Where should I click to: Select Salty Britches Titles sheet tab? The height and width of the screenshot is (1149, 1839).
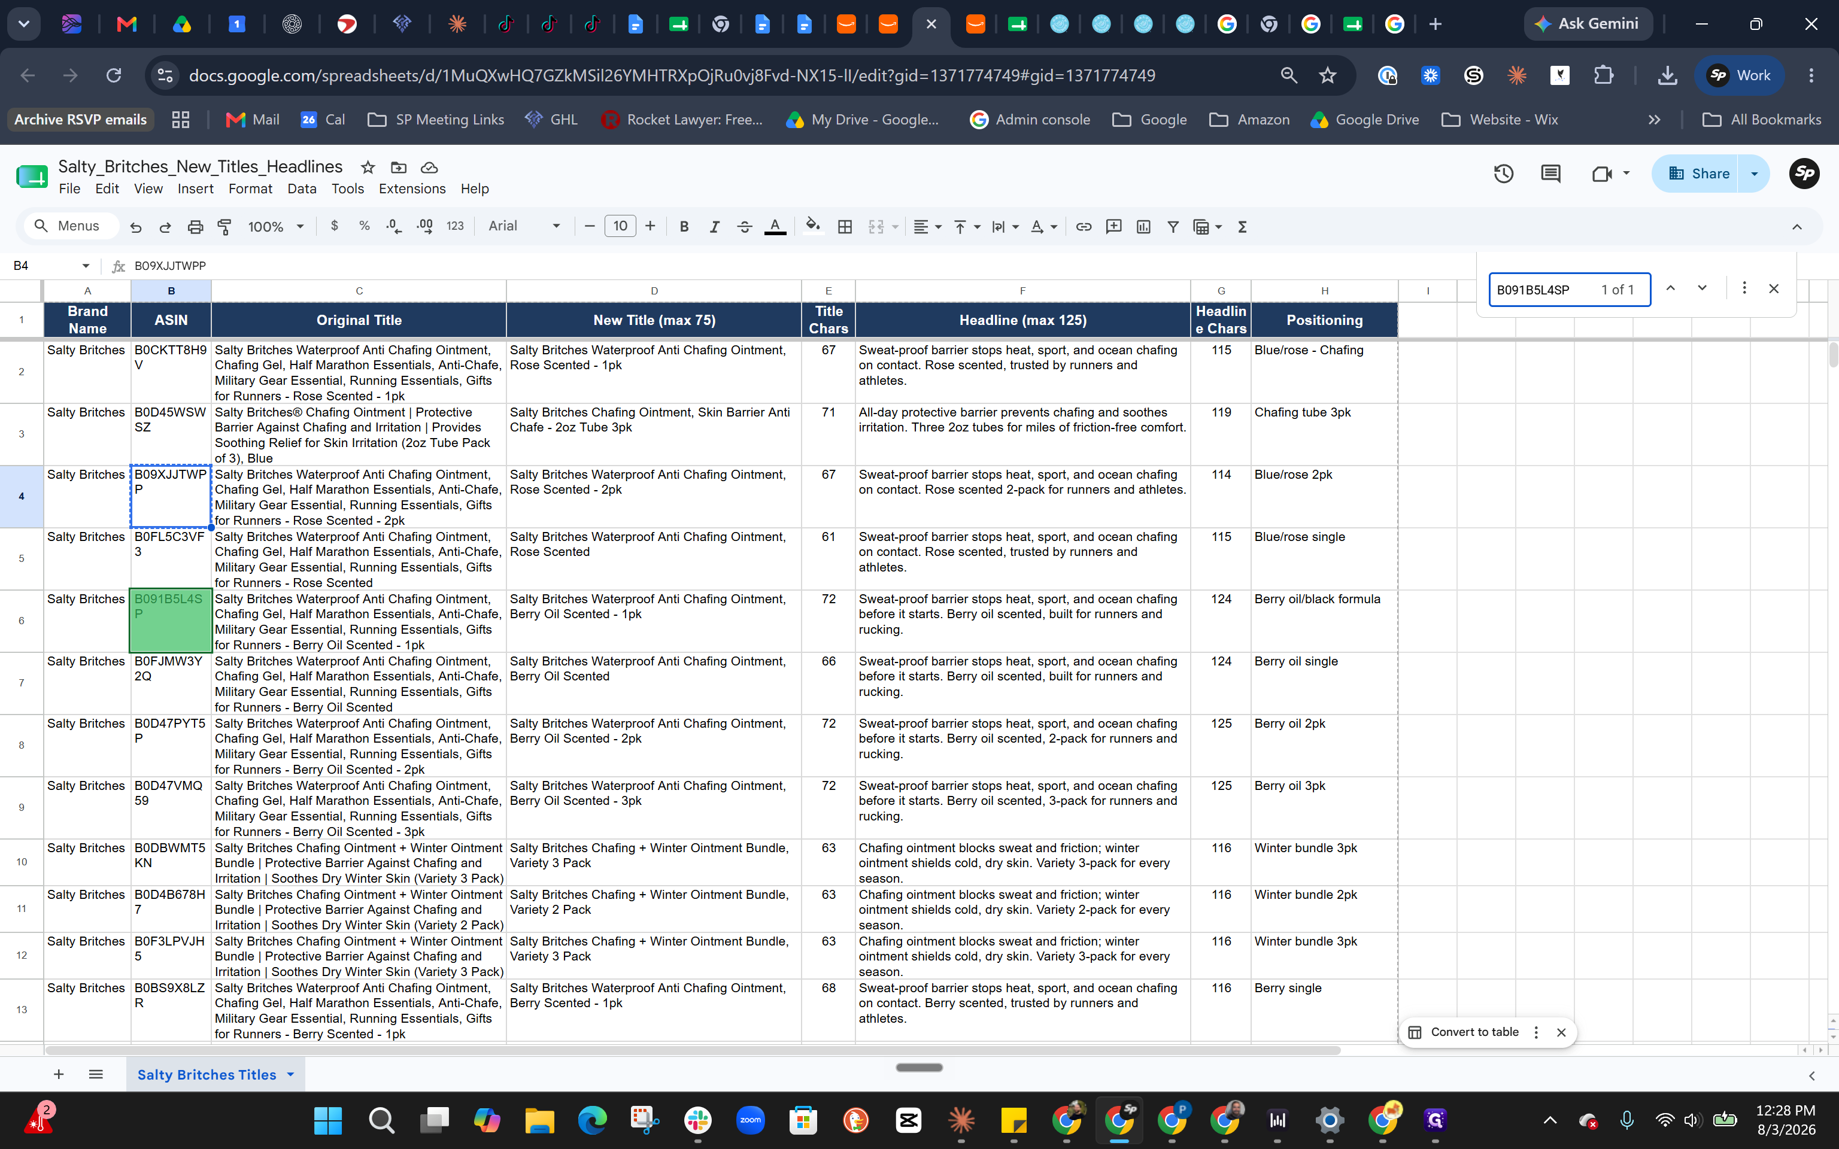coord(207,1075)
